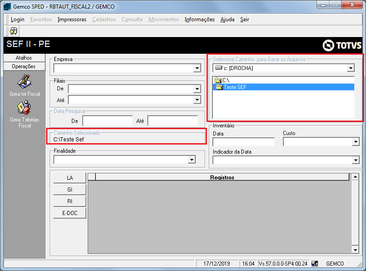This screenshot has width=366, height=271.
Task: Click the help question-mark toolbar icon
Action: click(13, 31)
